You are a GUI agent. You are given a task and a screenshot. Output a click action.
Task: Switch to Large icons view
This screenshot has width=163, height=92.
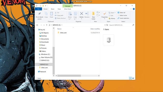133,78
